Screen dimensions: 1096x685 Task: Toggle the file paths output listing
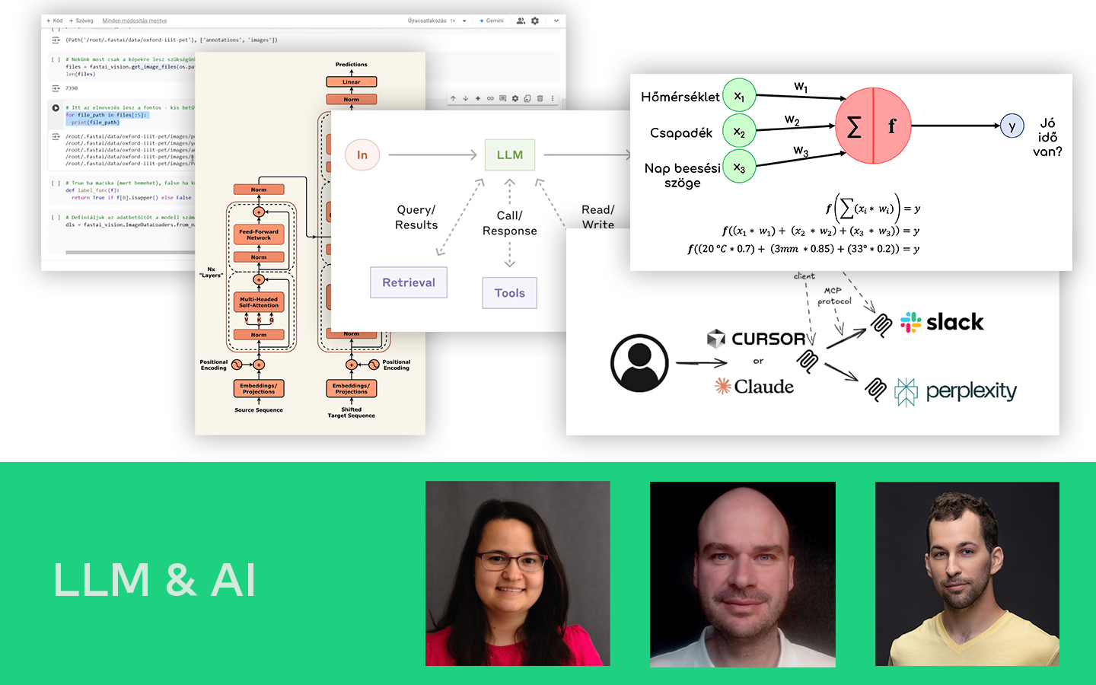(56, 137)
